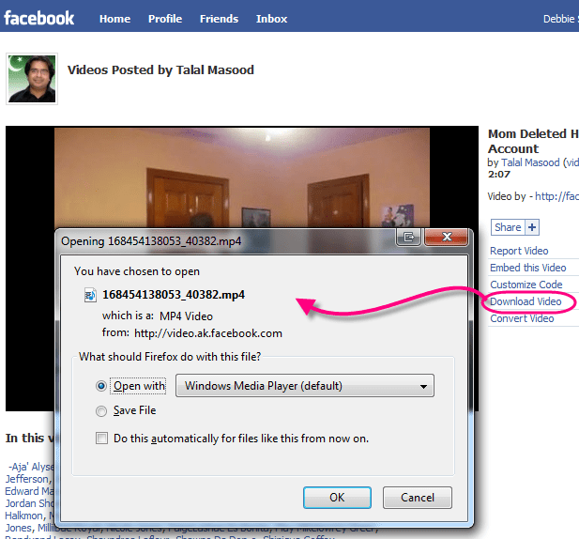Open the Friends menu
The height and width of the screenshot is (539, 579).
click(x=219, y=19)
